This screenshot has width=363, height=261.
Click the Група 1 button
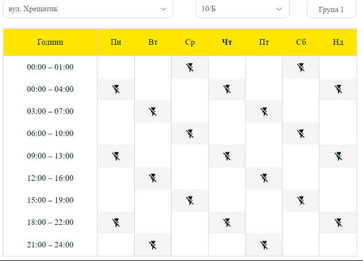click(331, 9)
